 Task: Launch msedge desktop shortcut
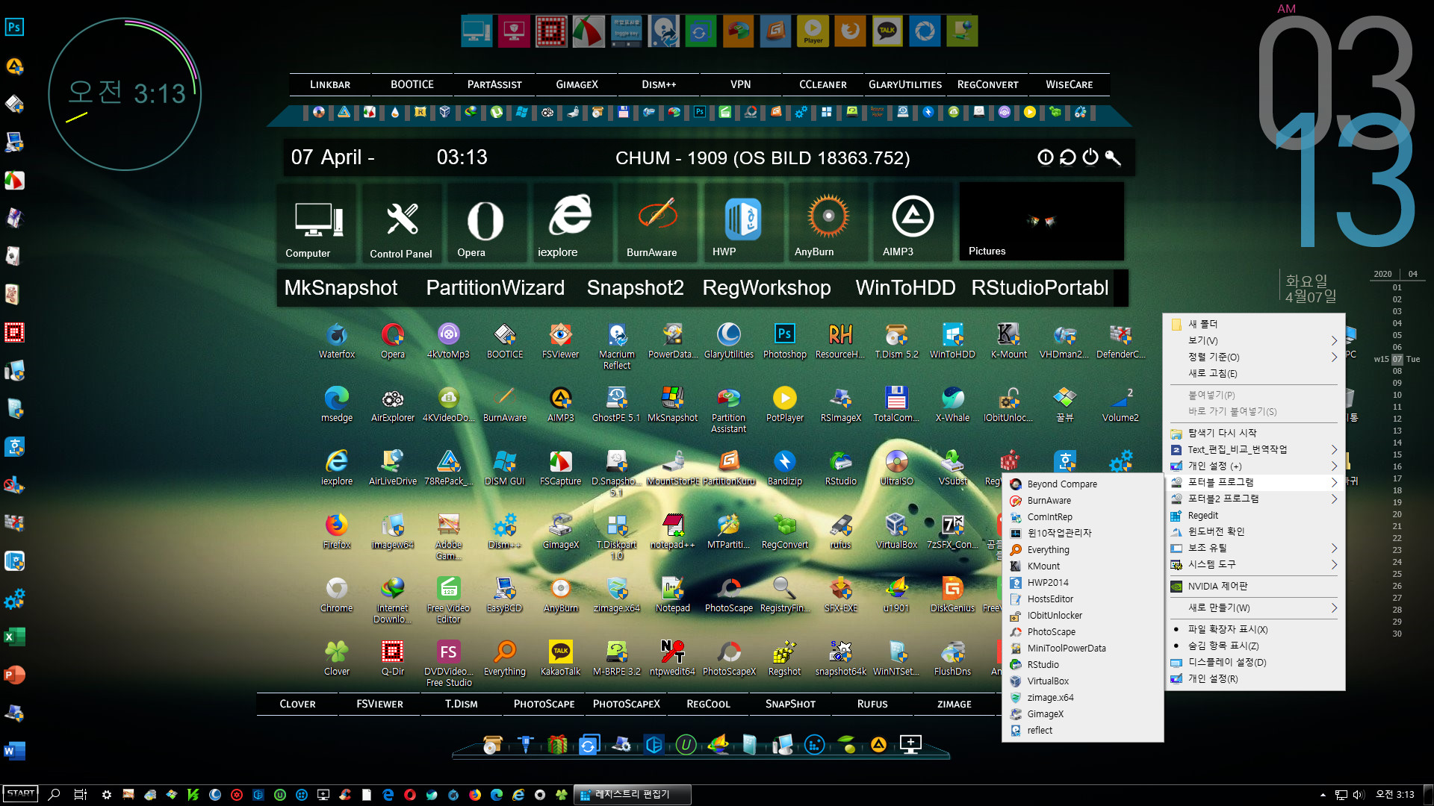337,404
